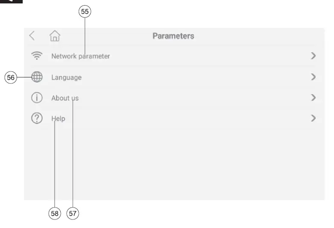Click callout marker number 57
The width and height of the screenshot is (334, 228).
[x=73, y=213]
